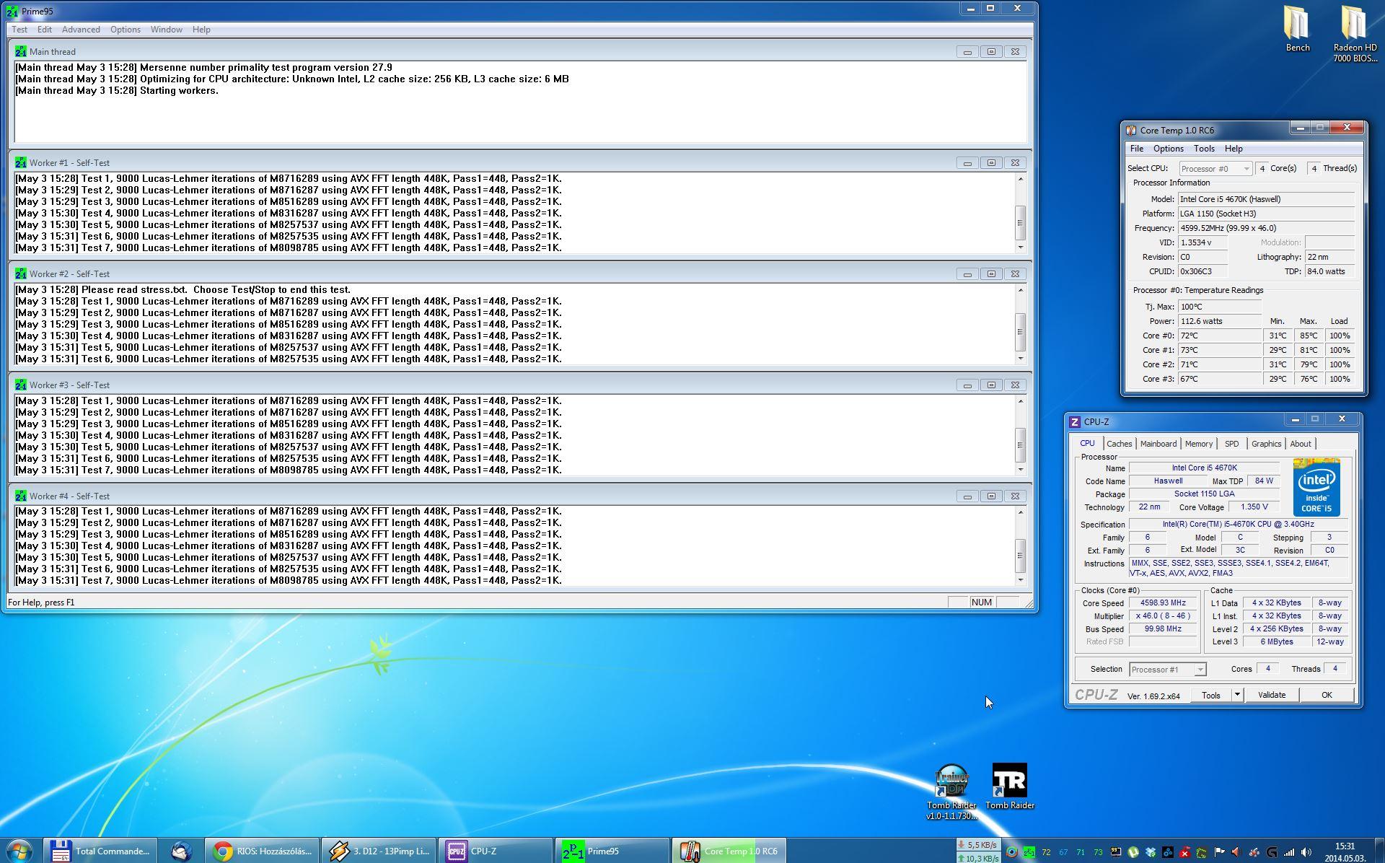Click the CPU-Z Tools button
1385x863 pixels.
[1211, 695]
